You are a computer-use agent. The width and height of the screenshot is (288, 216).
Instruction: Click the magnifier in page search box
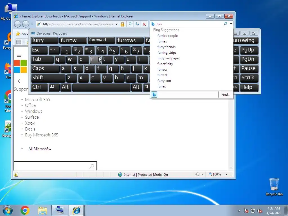pyautogui.click(x=92, y=166)
